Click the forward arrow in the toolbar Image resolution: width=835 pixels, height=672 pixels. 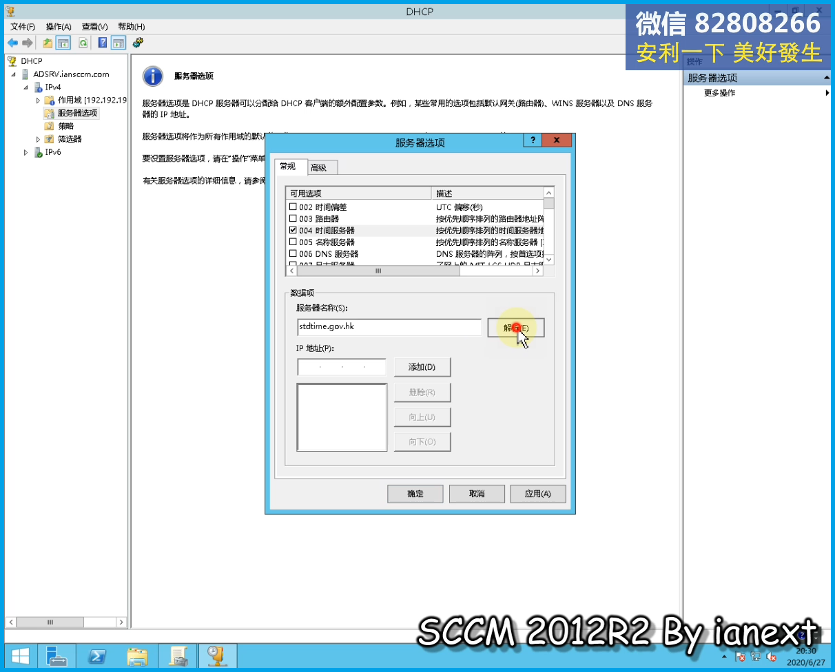pyautogui.click(x=28, y=43)
